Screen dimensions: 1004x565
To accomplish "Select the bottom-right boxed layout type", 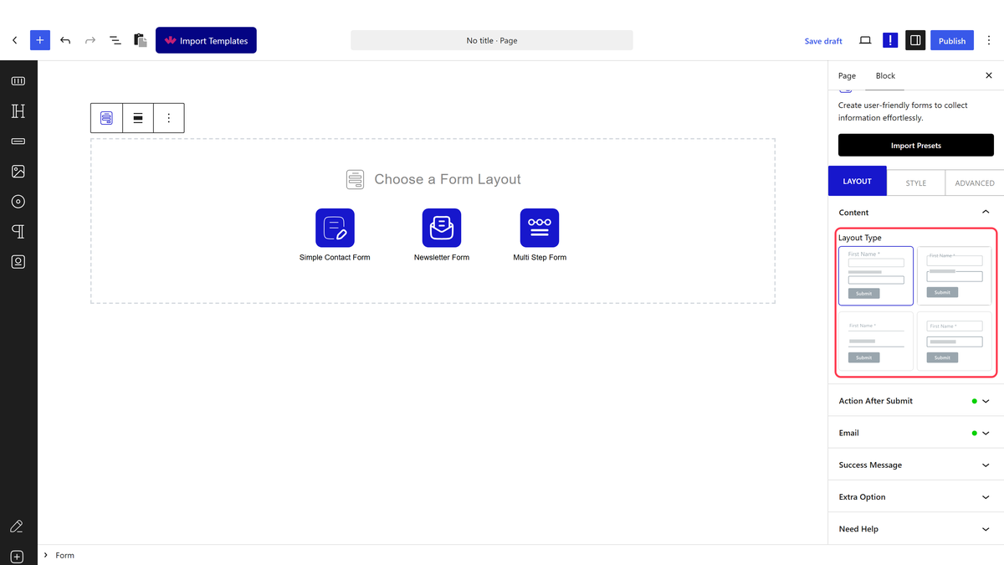I will coord(955,342).
